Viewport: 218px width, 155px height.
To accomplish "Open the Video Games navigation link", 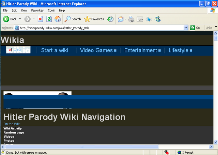I will tap(96, 50).
